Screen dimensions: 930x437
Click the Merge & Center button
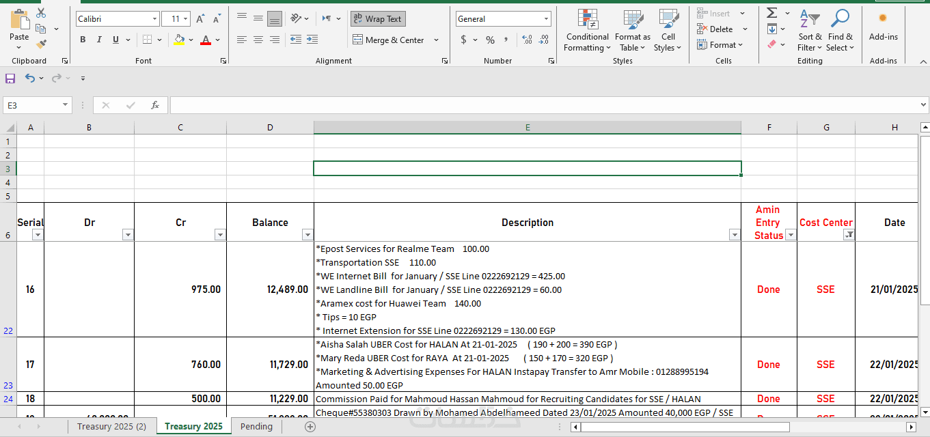tap(389, 40)
